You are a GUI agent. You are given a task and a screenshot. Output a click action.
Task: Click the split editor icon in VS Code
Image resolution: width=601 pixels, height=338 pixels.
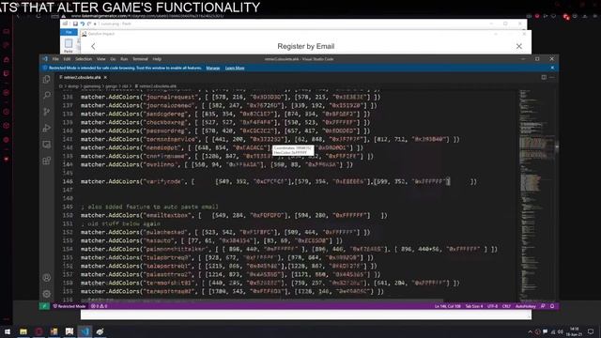point(544,77)
